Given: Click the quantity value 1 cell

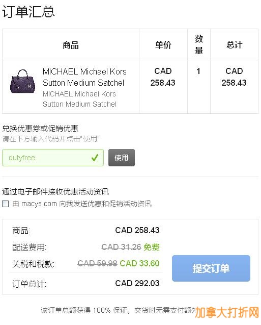Looking at the screenshot, I should point(198,71).
